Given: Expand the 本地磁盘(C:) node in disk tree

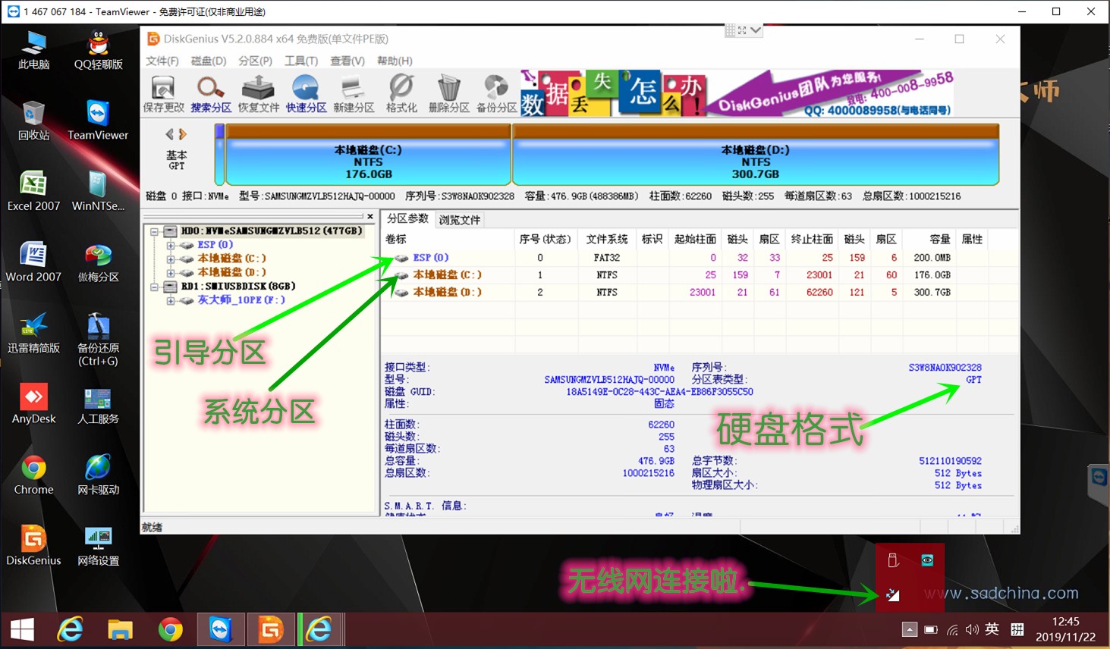Looking at the screenshot, I should pyautogui.click(x=171, y=259).
